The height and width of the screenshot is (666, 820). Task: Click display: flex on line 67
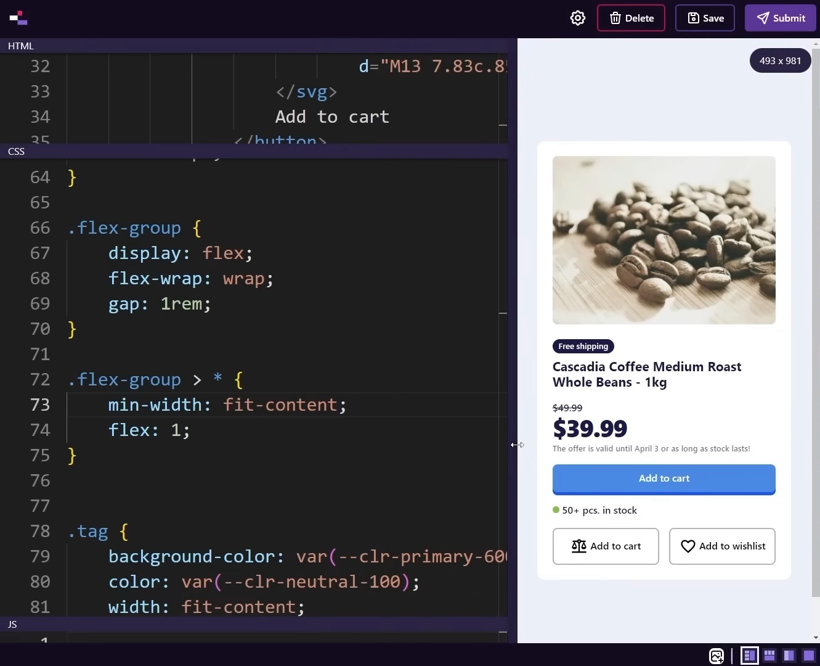[x=181, y=253]
